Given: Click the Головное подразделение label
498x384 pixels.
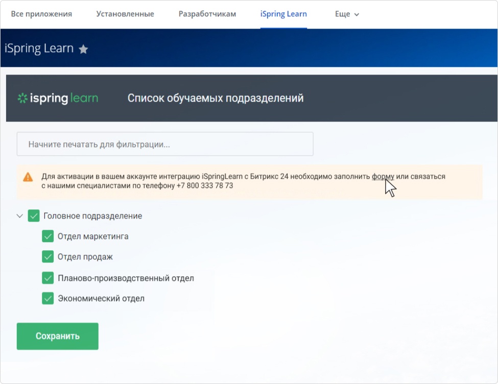Looking at the screenshot, I should 93,216.
